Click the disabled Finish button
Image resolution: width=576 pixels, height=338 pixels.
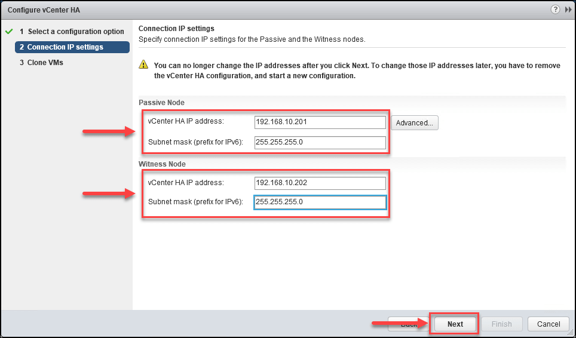[501, 324]
